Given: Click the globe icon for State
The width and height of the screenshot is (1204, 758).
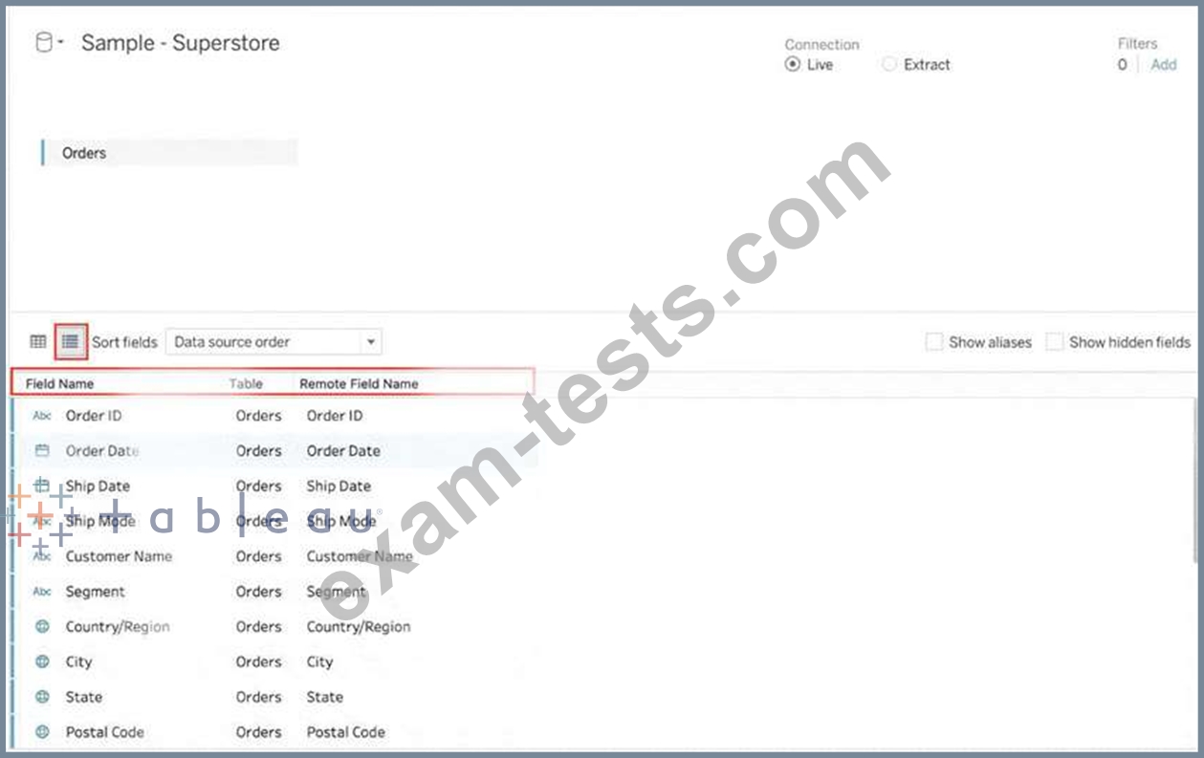Looking at the screenshot, I should (x=42, y=697).
